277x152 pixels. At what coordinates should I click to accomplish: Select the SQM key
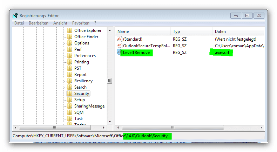pos(79,112)
